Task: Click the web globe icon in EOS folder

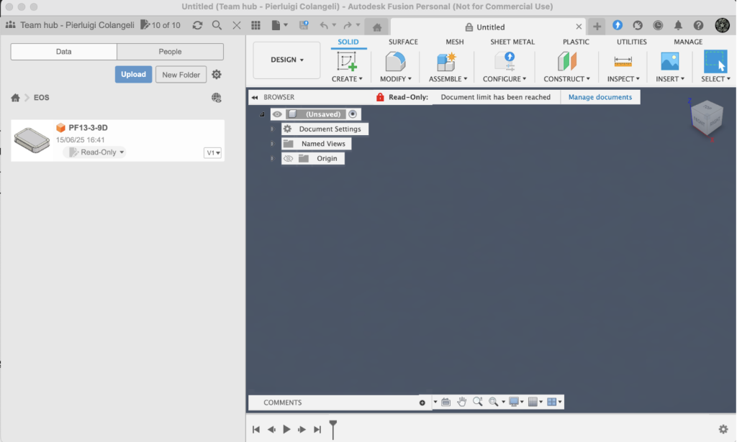Action: [x=216, y=98]
